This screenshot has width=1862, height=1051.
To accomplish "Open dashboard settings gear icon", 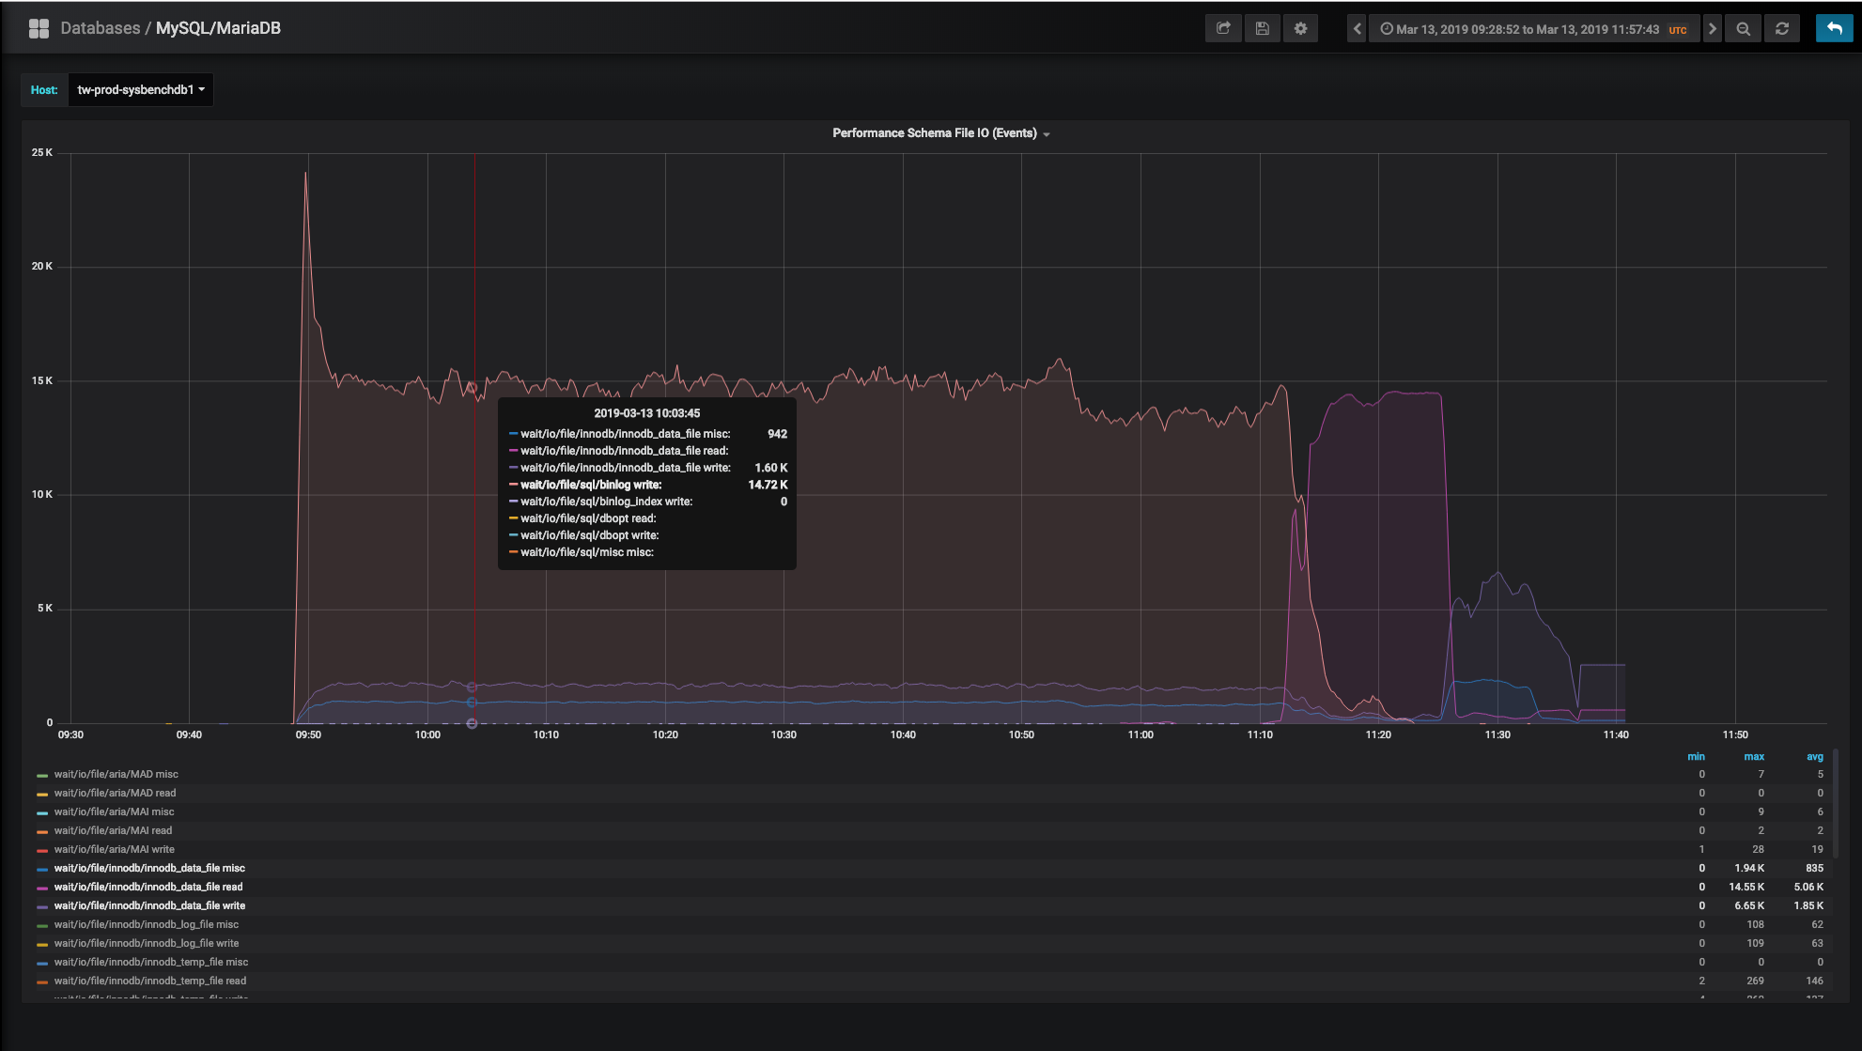I will [x=1300, y=28].
